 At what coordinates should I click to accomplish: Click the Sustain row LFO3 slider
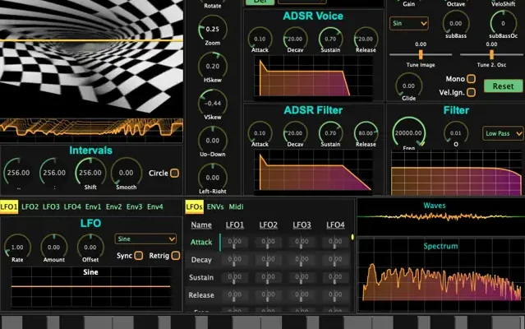click(x=302, y=278)
